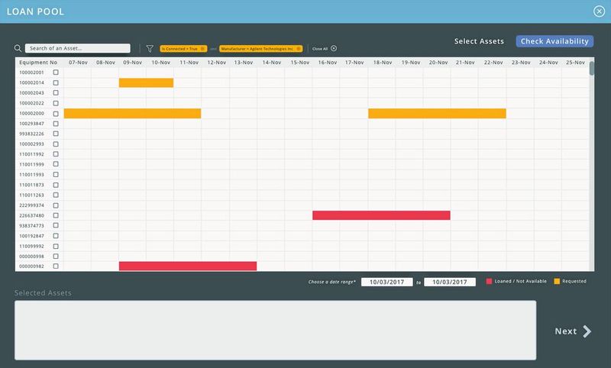This screenshot has height=368, width=611.
Task: Click the end date field after 'to'
Action: [450, 282]
